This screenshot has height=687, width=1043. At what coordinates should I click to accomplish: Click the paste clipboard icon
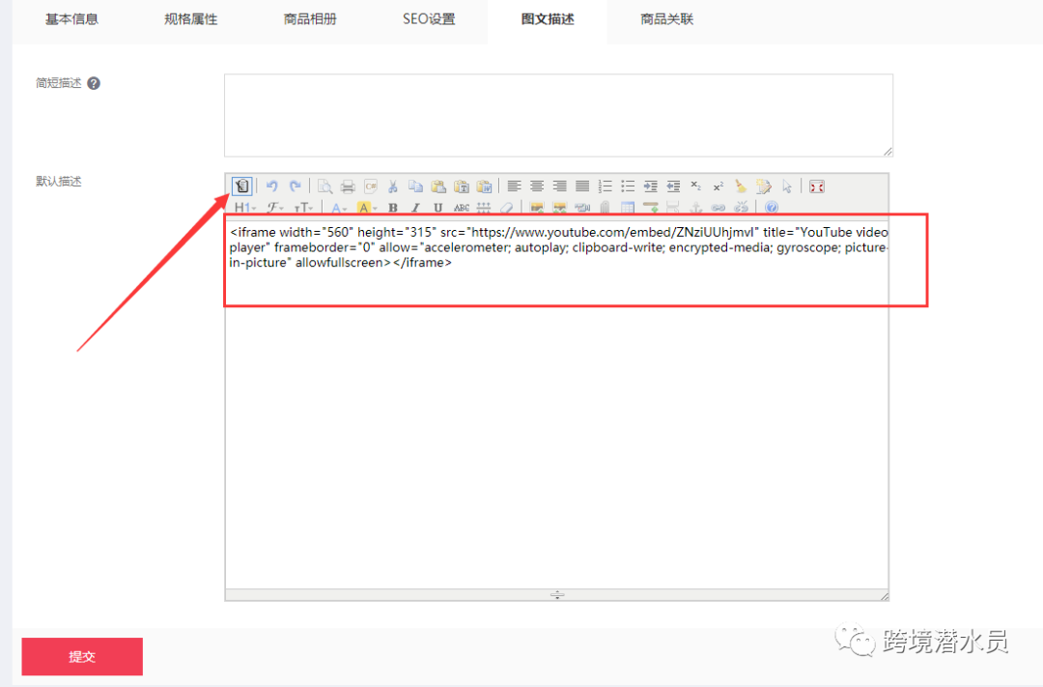pos(438,186)
